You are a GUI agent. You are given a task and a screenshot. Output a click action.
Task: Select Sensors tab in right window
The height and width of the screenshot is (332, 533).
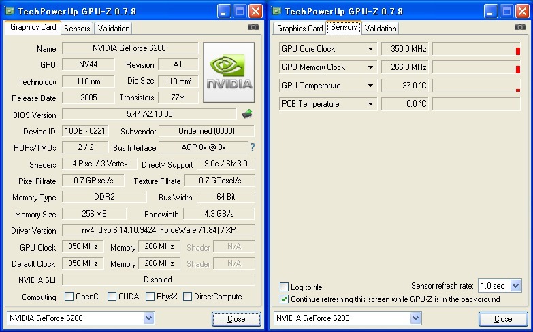click(344, 27)
